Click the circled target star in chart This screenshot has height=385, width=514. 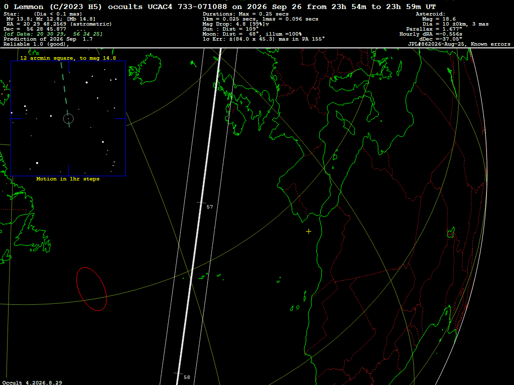(x=68, y=118)
